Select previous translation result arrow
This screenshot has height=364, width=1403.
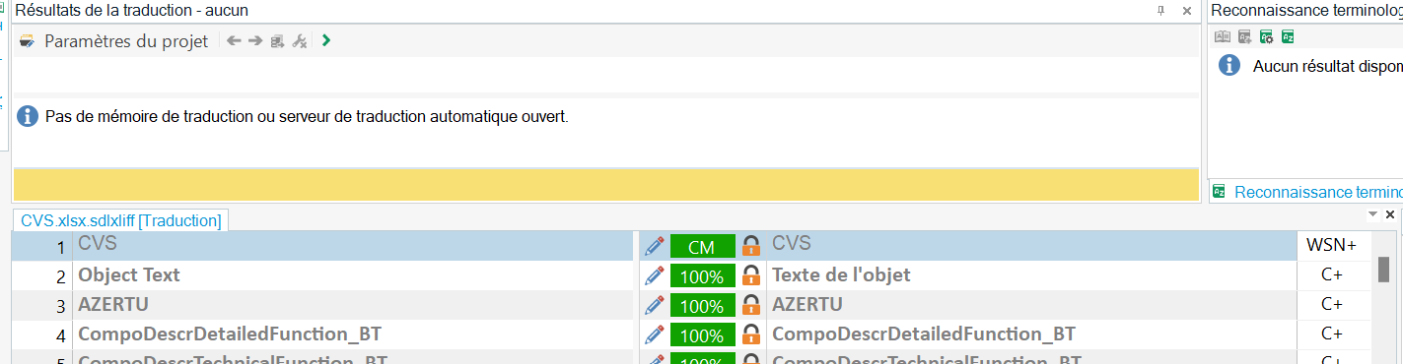click(x=234, y=41)
